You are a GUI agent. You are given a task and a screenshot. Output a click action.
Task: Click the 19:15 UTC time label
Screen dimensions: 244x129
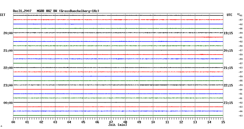coord(228,33)
